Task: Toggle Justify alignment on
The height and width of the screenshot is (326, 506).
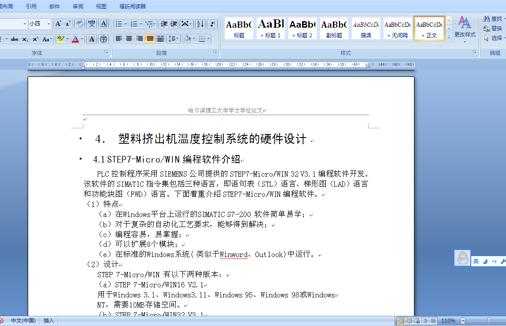Action: point(150,39)
